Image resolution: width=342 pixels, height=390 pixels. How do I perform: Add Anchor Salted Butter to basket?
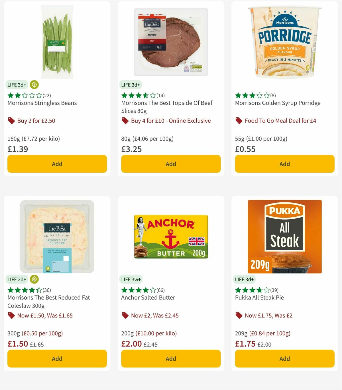170,359
